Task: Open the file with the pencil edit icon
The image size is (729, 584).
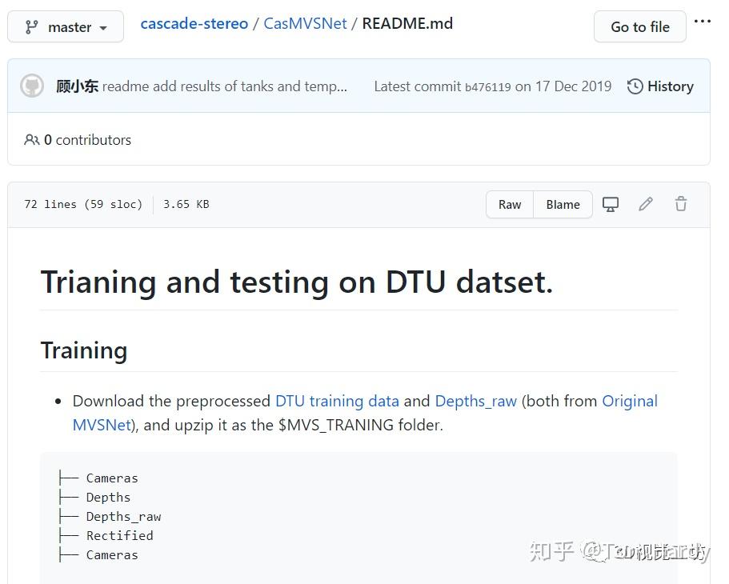Action: point(646,204)
